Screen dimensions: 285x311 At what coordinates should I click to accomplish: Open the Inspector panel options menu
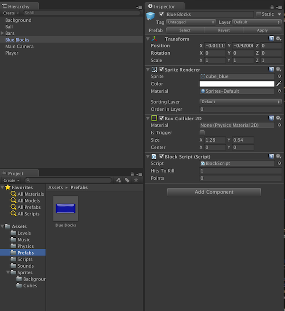[x=279, y=7]
